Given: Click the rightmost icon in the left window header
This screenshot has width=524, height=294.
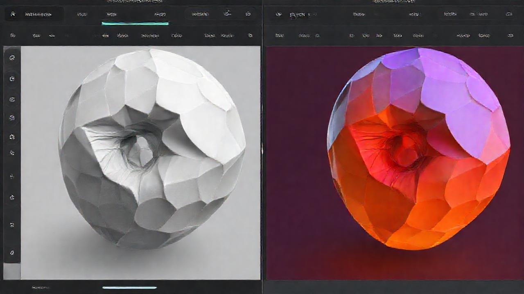Looking at the screenshot, I should pyautogui.click(x=248, y=14).
